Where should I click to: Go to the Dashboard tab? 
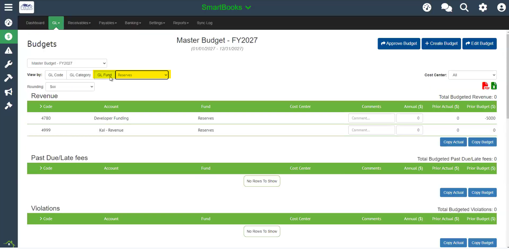pyautogui.click(x=35, y=23)
